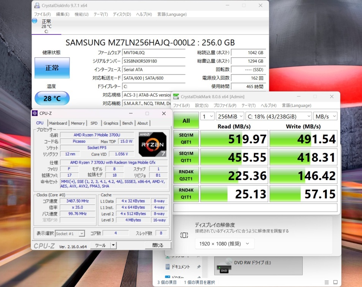Image resolution: width=362 pixels, height=287 pixels.
Task: Click the pin icon beside ドキュメント
Action: tap(199, 267)
